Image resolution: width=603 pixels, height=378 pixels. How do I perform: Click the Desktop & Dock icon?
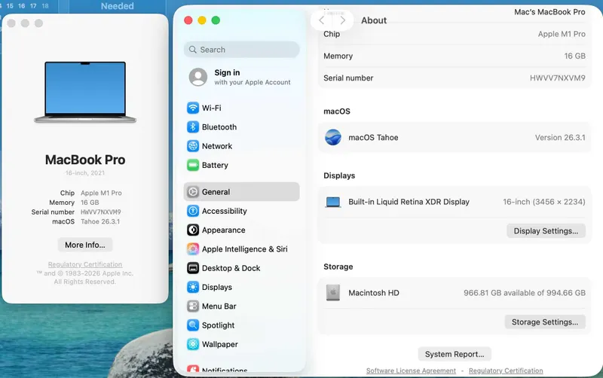pos(193,268)
